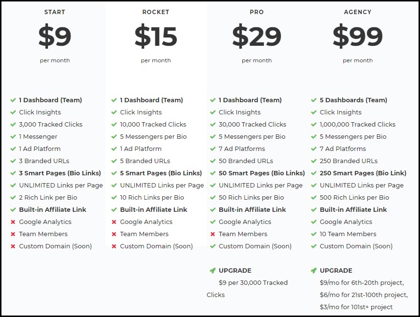This screenshot has width=420, height=317.
Task: Click green check beside 10 Team Members
Action: (x=314, y=234)
